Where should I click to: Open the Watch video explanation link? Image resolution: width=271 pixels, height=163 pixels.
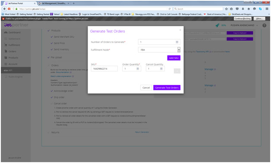61,76
